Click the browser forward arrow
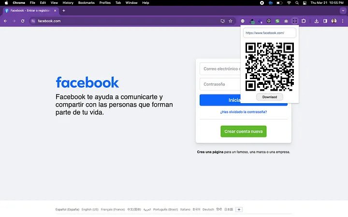This screenshot has width=348, height=217. tap(14, 21)
